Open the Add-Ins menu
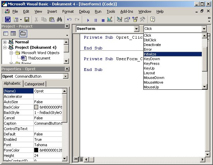Screen dimensions: 213x165 pos(127,11)
